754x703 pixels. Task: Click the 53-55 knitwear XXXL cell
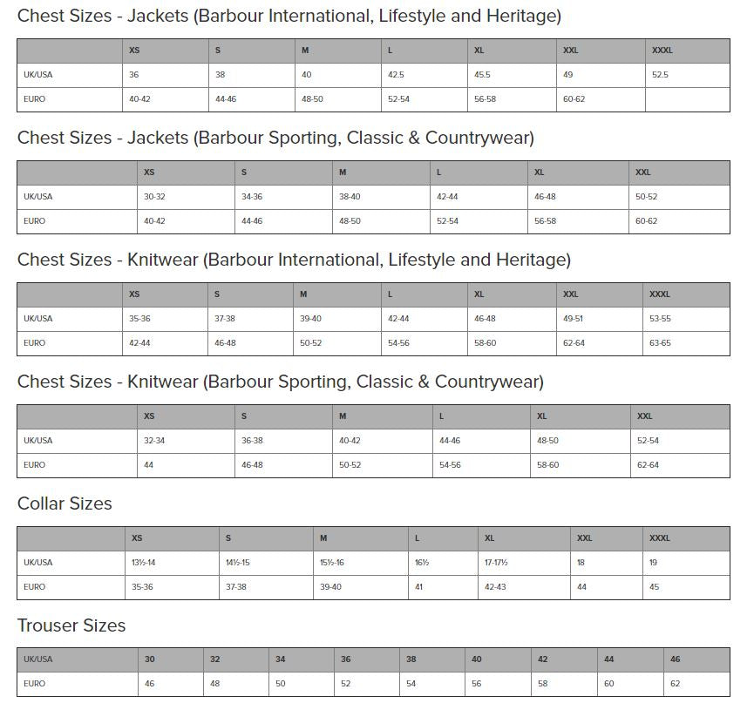click(660, 319)
